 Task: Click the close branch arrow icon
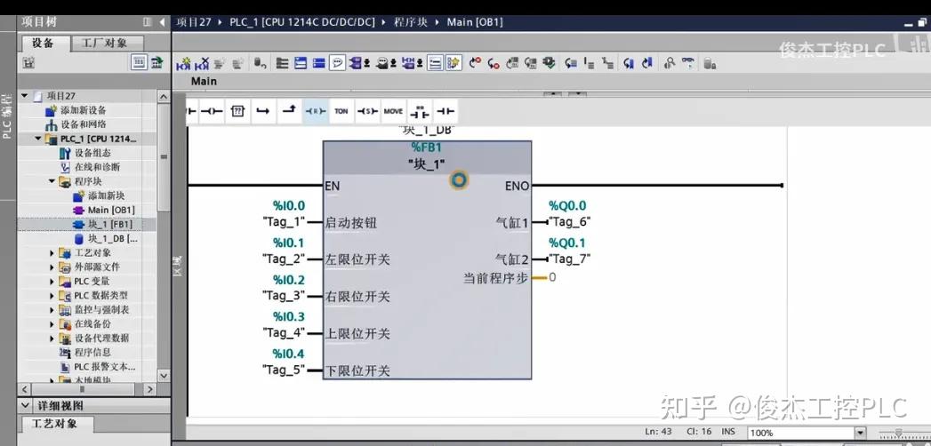[289, 111]
